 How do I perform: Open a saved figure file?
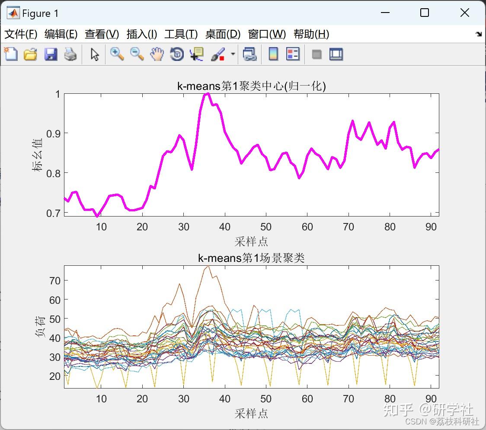pos(30,54)
